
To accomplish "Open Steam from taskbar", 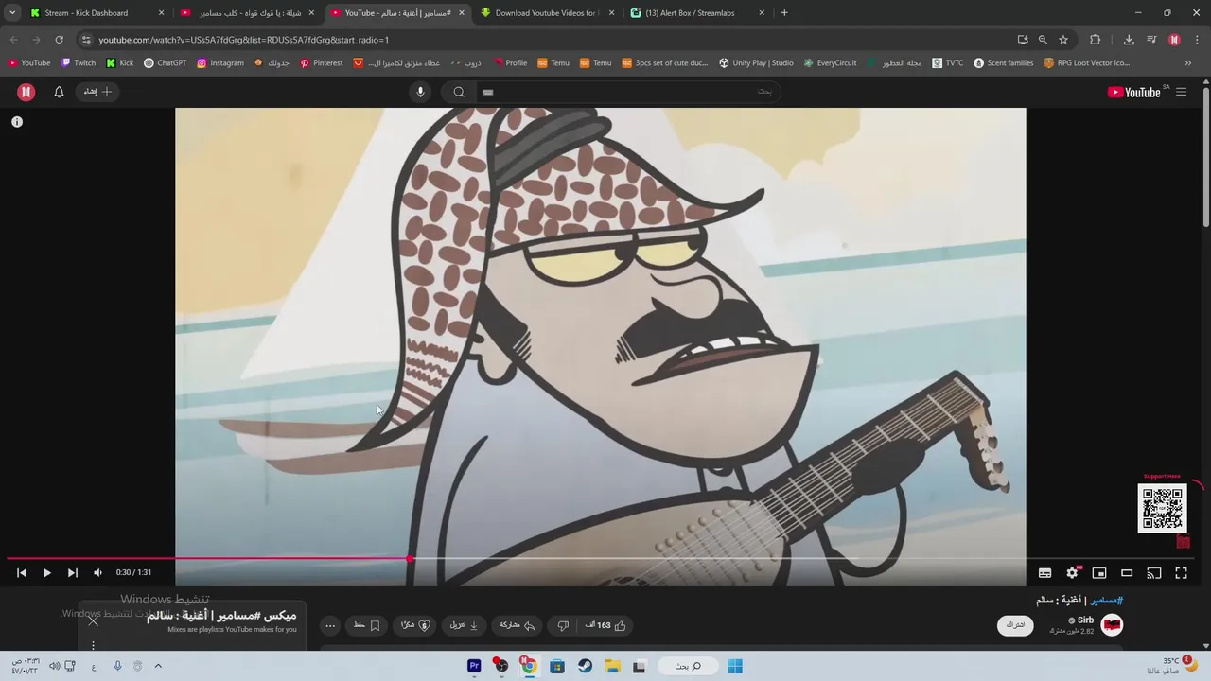I will [585, 666].
